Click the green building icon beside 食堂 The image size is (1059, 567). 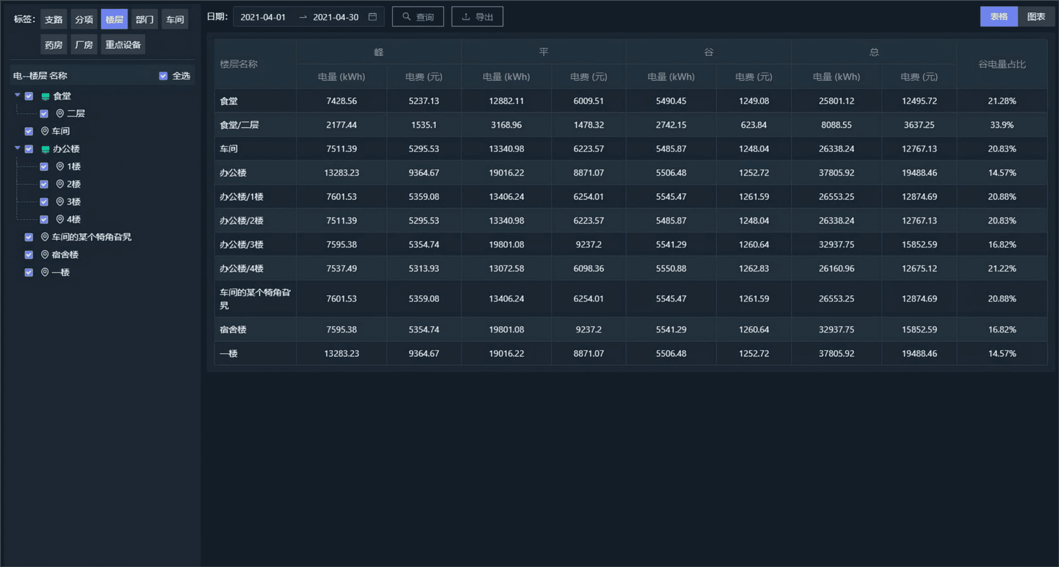coord(45,96)
